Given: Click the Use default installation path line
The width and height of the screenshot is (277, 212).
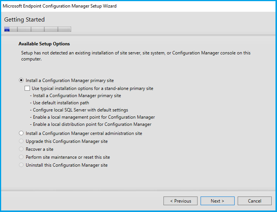Looking at the screenshot, I should pos(61,102).
